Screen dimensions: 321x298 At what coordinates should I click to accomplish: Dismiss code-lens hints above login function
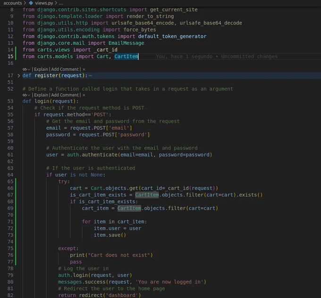(84, 95)
